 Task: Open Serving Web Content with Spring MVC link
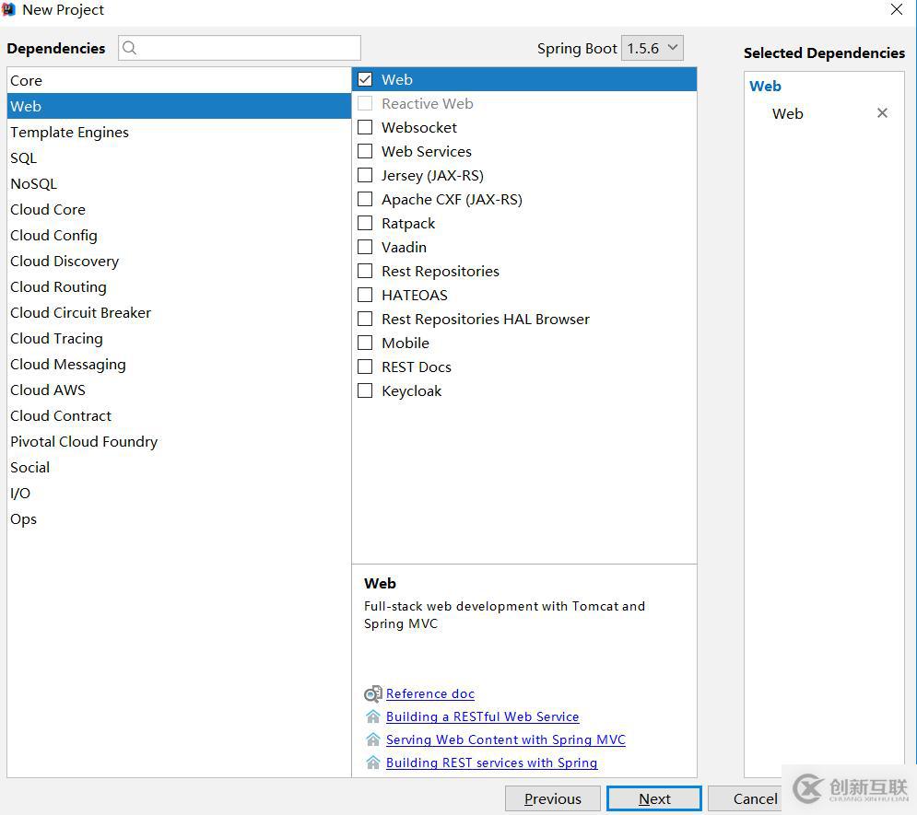506,739
